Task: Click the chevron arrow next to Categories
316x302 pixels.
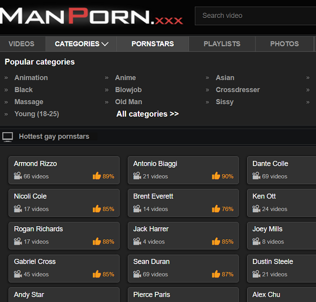Action: tap(105, 44)
